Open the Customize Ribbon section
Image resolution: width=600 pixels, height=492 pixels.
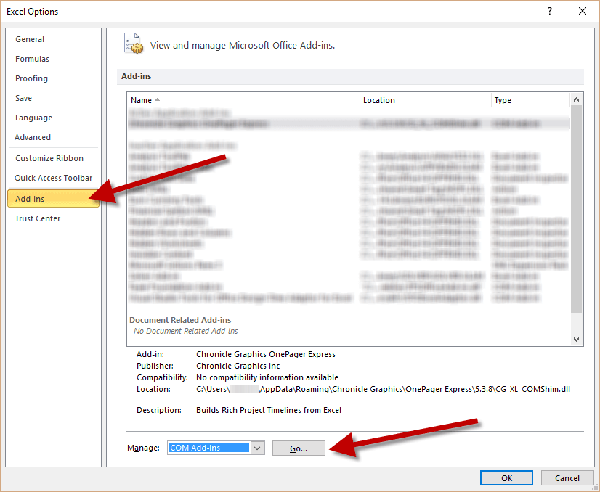click(48, 157)
